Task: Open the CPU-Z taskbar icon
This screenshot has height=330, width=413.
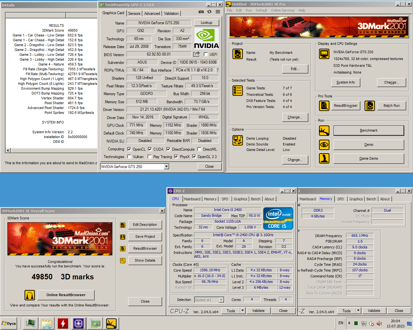Action: (78, 323)
